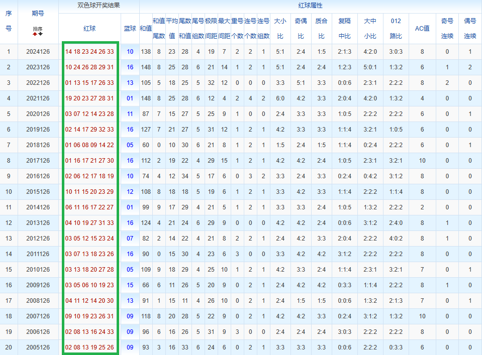Image resolution: width=482 pixels, height=355 pixels.
Task: Click red balls 02 06 12 17 18 19
Action: [x=89, y=176]
